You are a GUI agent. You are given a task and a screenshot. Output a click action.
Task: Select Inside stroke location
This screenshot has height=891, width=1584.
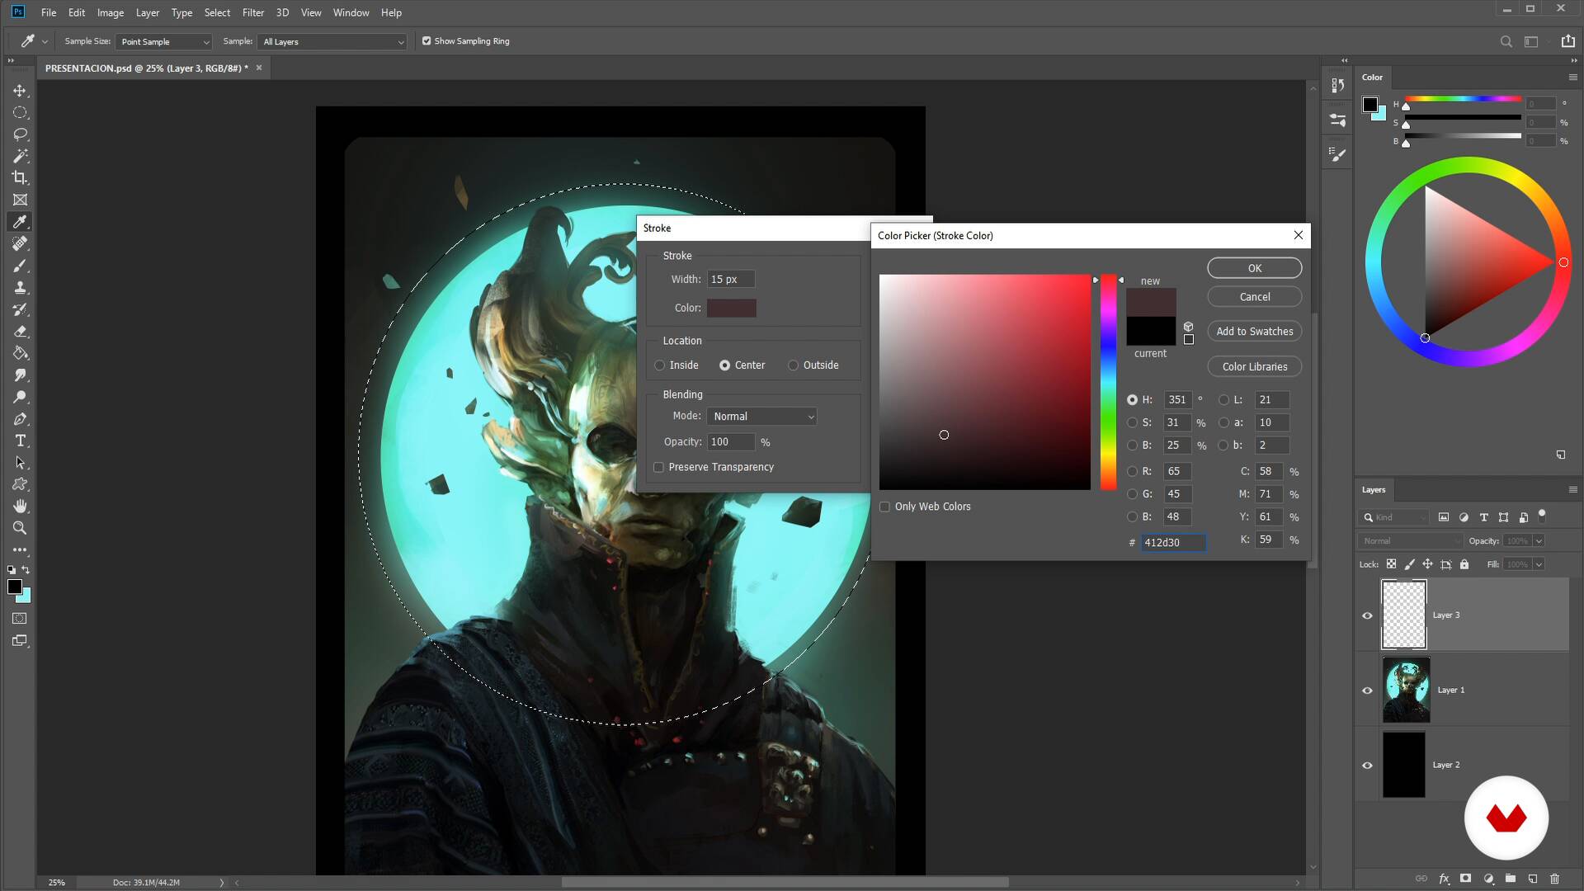pos(659,365)
